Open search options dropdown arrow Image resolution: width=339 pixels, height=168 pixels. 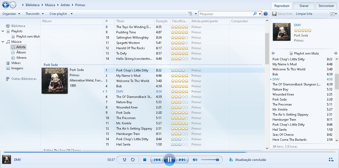point(260,14)
